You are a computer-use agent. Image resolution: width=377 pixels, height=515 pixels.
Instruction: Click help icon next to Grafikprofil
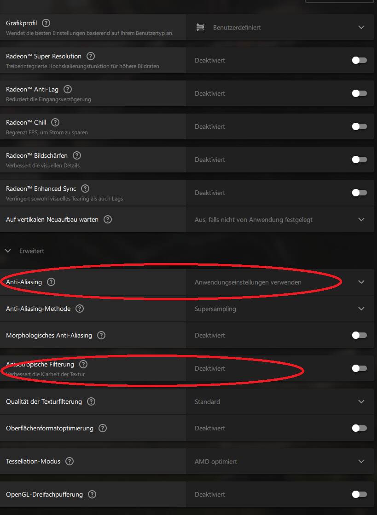coord(46,23)
